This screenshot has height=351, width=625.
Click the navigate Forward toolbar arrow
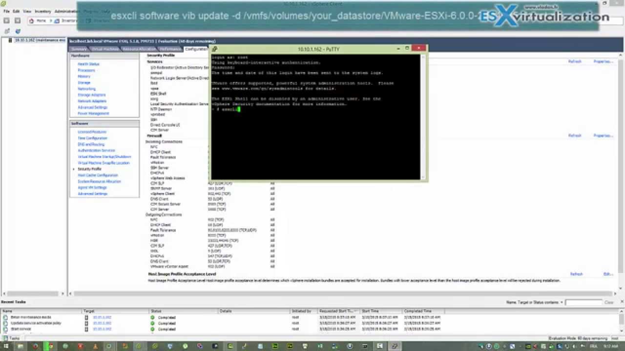point(18,20)
